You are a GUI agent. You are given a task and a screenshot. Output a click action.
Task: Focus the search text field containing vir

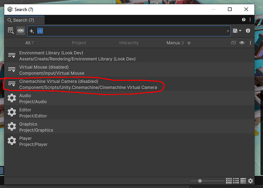pyautogui.click(x=129, y=31)
